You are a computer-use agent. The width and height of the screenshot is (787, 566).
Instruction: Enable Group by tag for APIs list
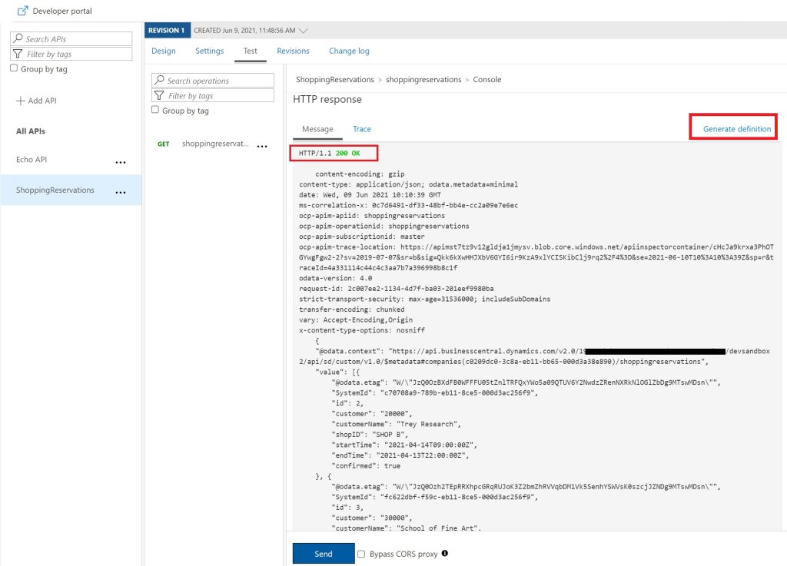[x=14, y=68]
